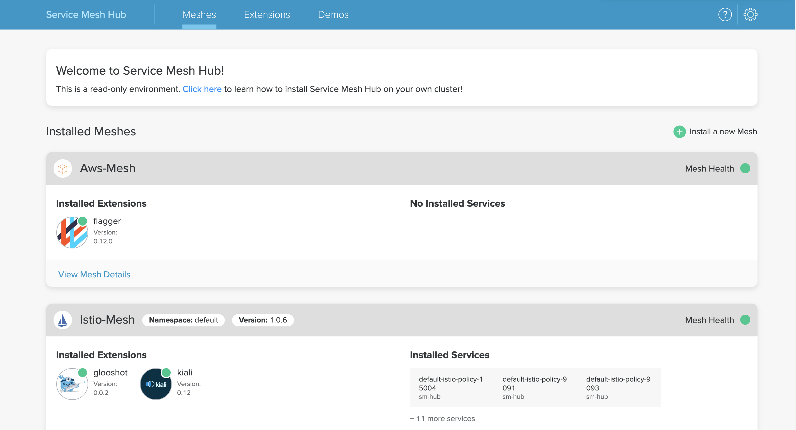Open the Extensions tab
The width and height of the screenshot is (796, 430).
pos(267,14)
